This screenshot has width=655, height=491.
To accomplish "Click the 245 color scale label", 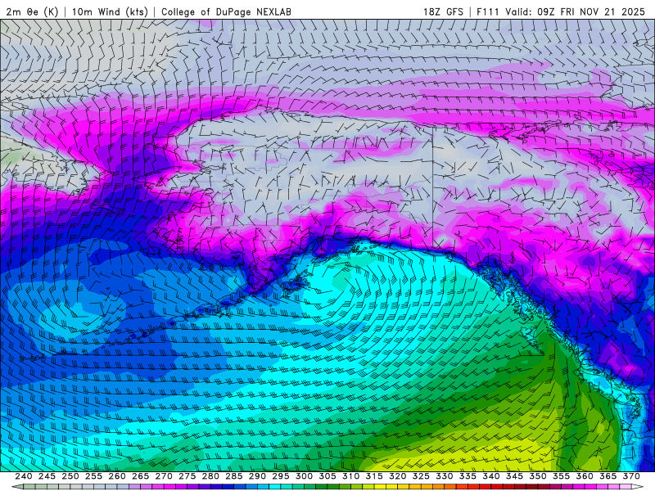I will pyautogui.click(x=47, y=476).
